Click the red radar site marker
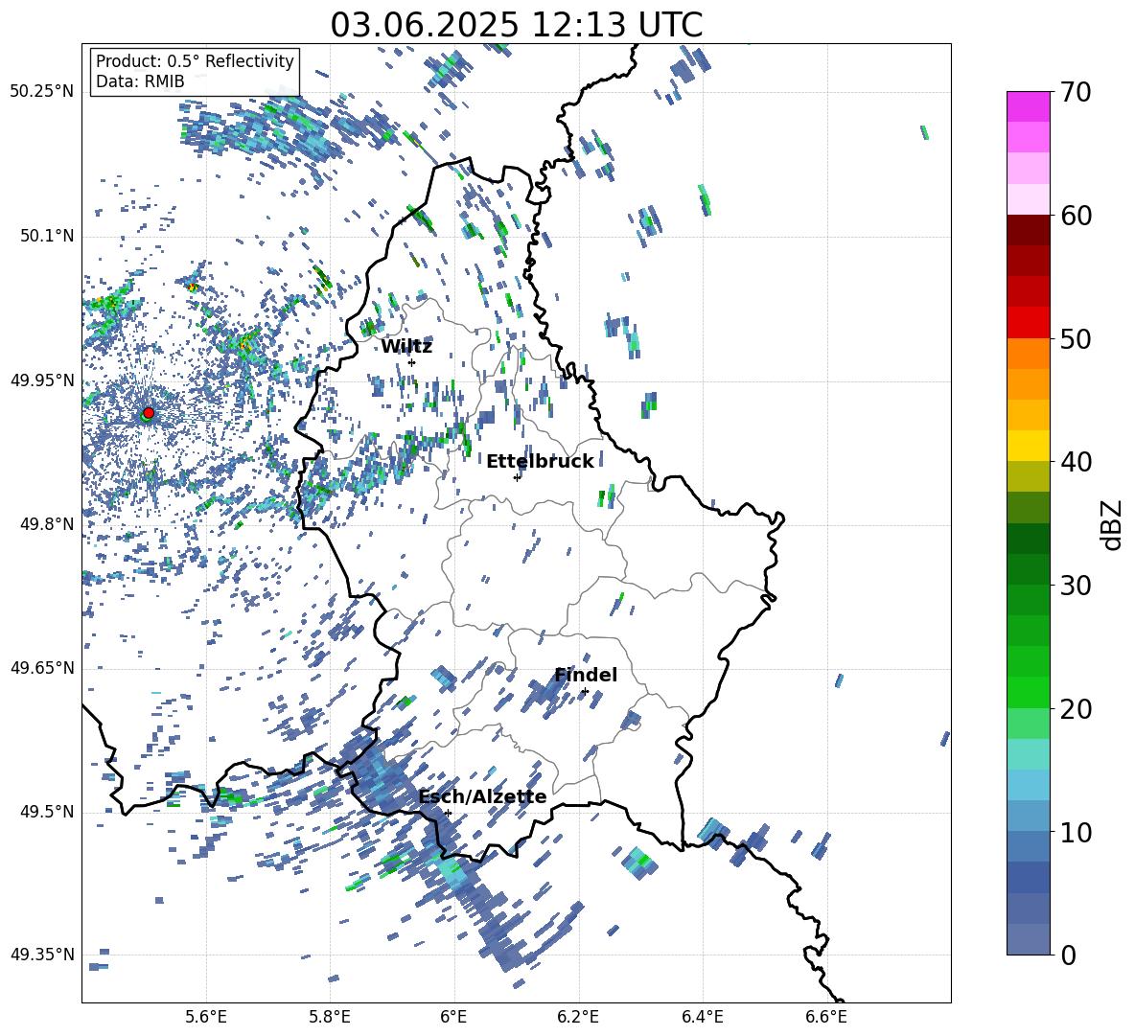 (149, 412)
